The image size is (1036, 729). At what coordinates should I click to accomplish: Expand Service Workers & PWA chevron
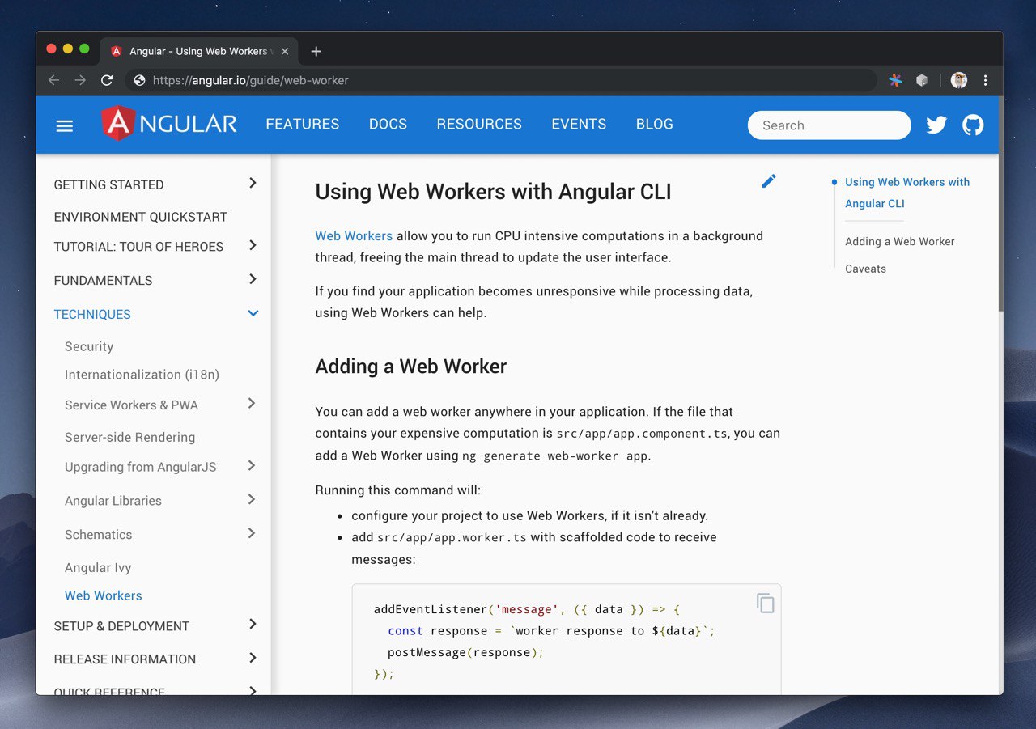[252, 403]
